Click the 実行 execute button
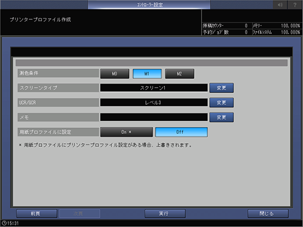 pyautogui.click(x=165, y=214)
